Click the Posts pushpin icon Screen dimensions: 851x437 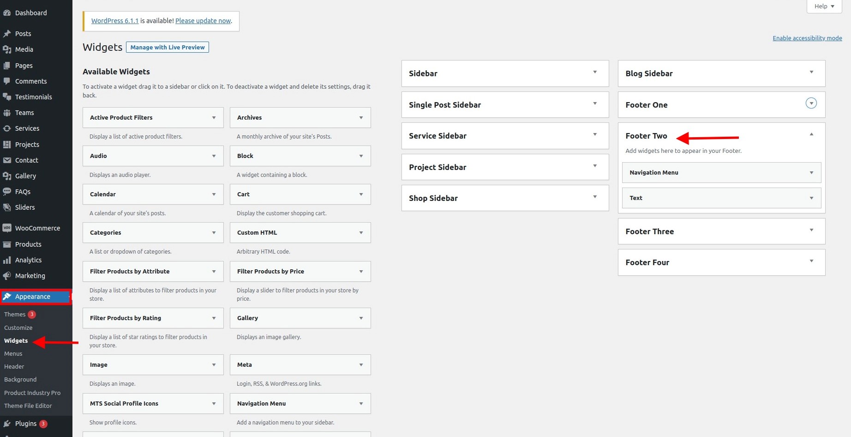(x=7, y=34)
